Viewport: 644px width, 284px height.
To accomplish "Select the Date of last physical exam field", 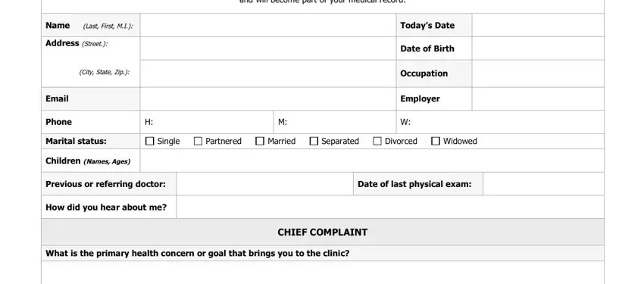I will click(543, 184).
